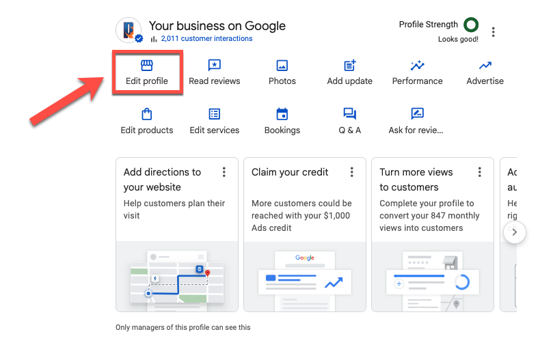Open the Add directions to your website card
Viewport: 553px width, 349px height.
177,235
